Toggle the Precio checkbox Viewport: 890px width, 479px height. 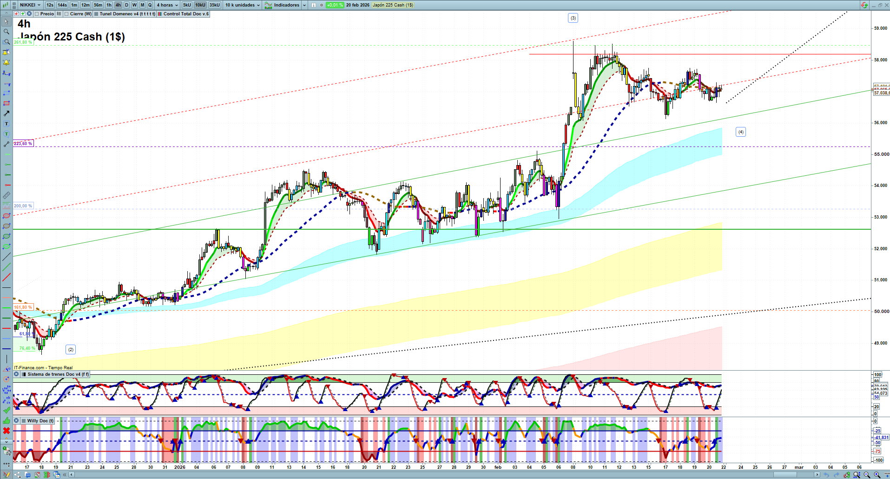(37, 14)
